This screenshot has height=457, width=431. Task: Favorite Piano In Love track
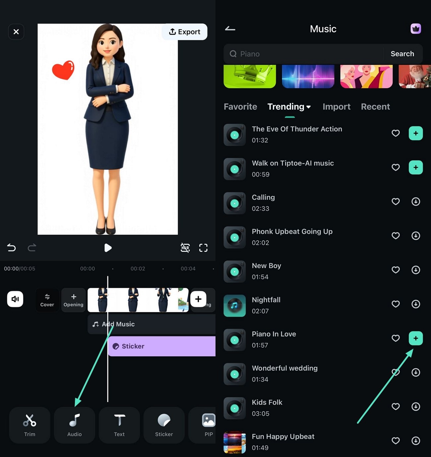tap(396, 338)
